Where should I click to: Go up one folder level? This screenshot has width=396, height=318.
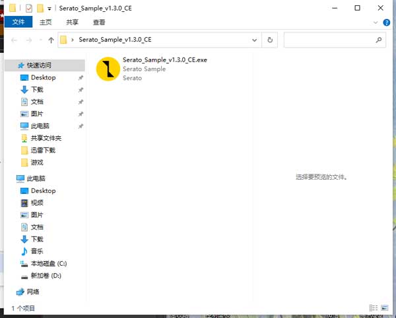coord(51,40)
